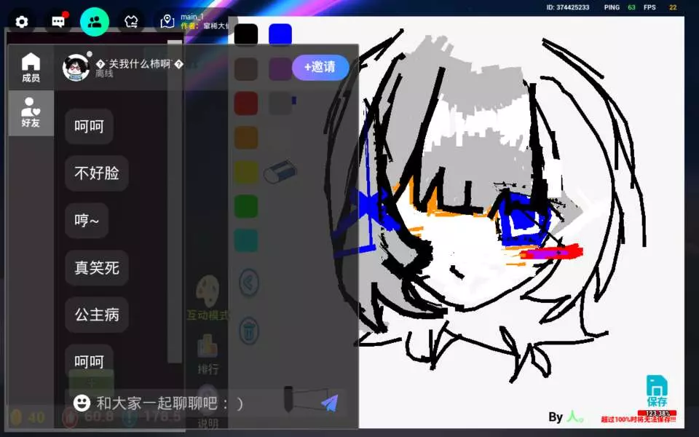Send the quick phrase 公主病

[x=97, y=315]
